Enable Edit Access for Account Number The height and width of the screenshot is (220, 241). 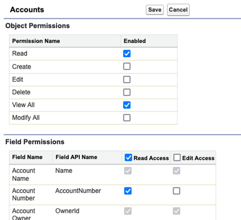176,191
